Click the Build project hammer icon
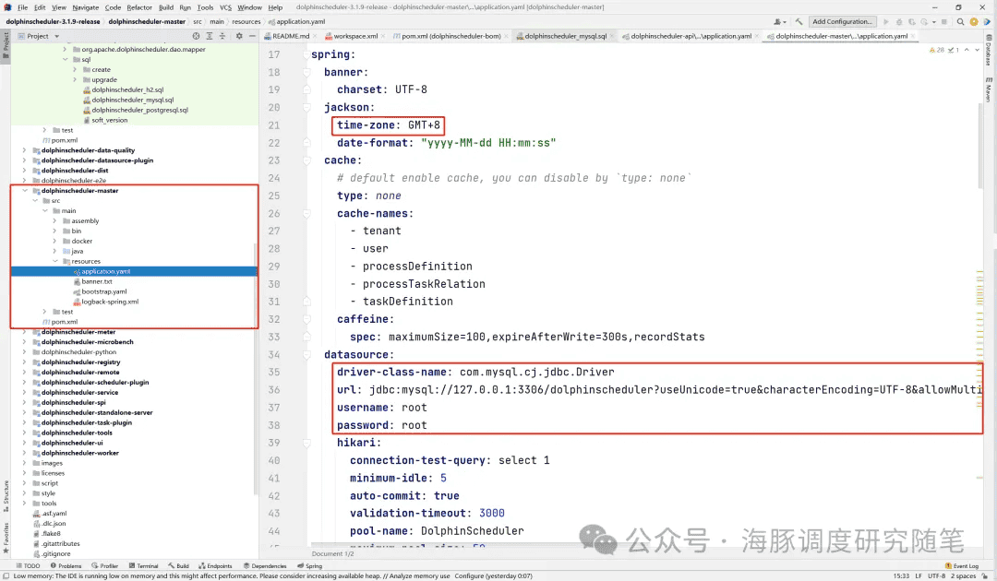Image resolution: width=997 pixels, height=581 pixels. click(x=798, y=21)
